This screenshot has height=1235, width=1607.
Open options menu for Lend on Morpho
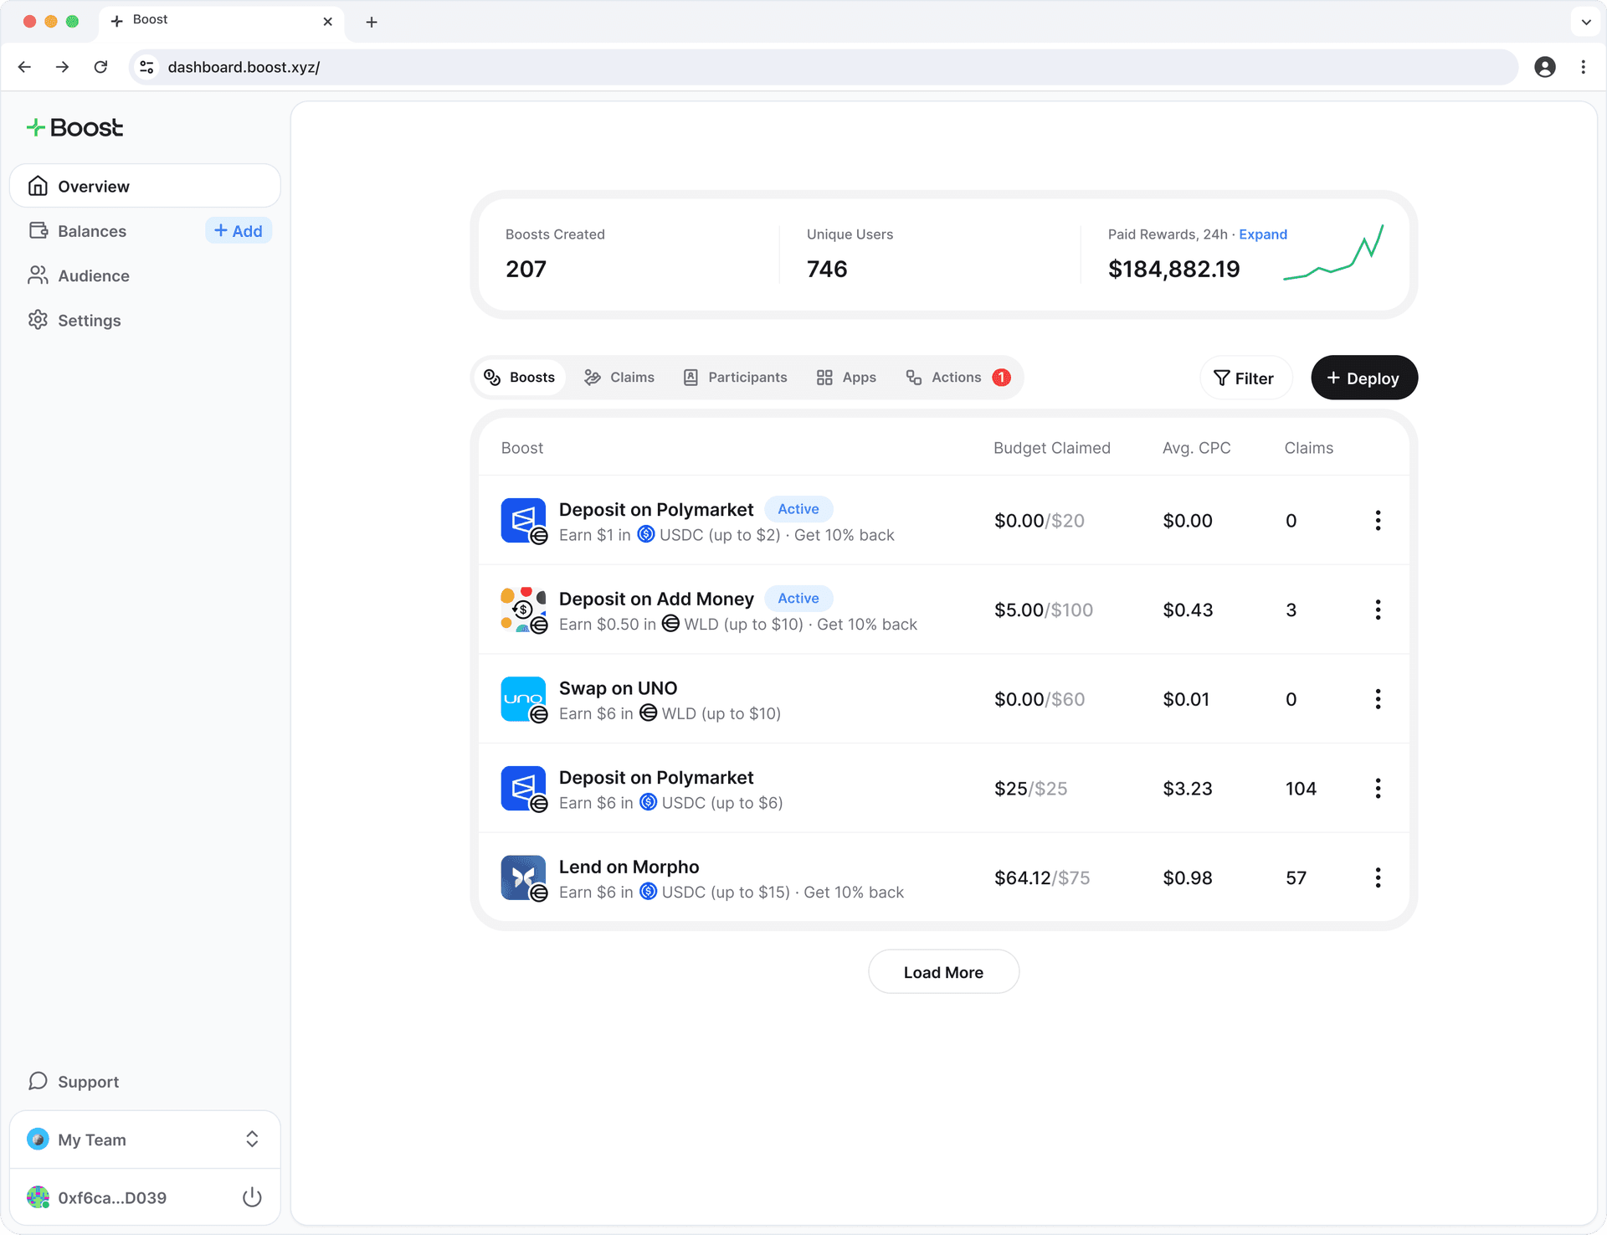(1378, 877)
